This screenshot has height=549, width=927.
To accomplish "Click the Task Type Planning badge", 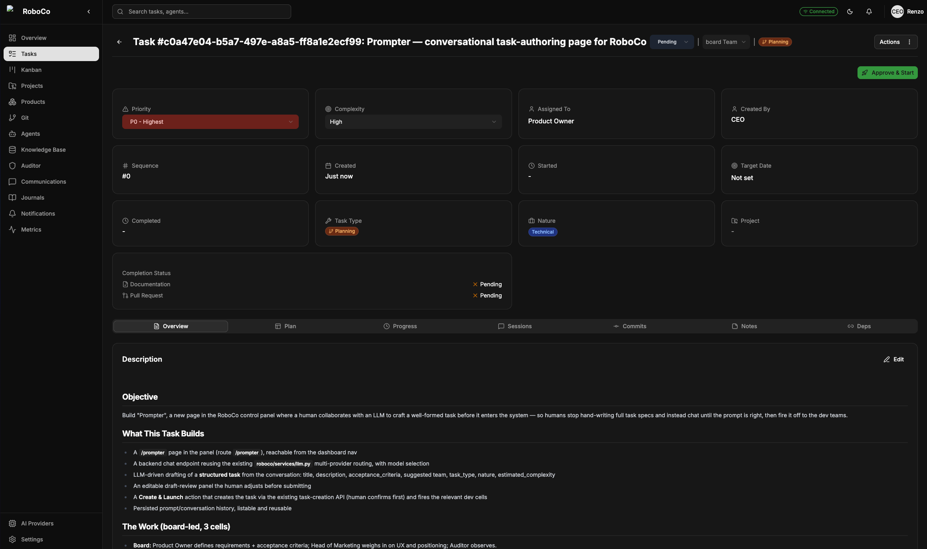I will (x=342, y=231).
